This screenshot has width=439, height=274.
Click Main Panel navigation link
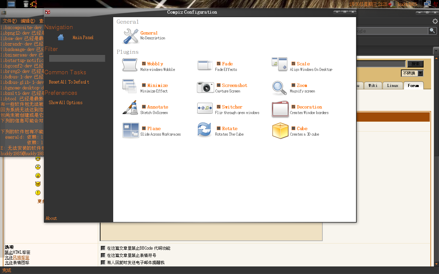[x=83, y=37]
